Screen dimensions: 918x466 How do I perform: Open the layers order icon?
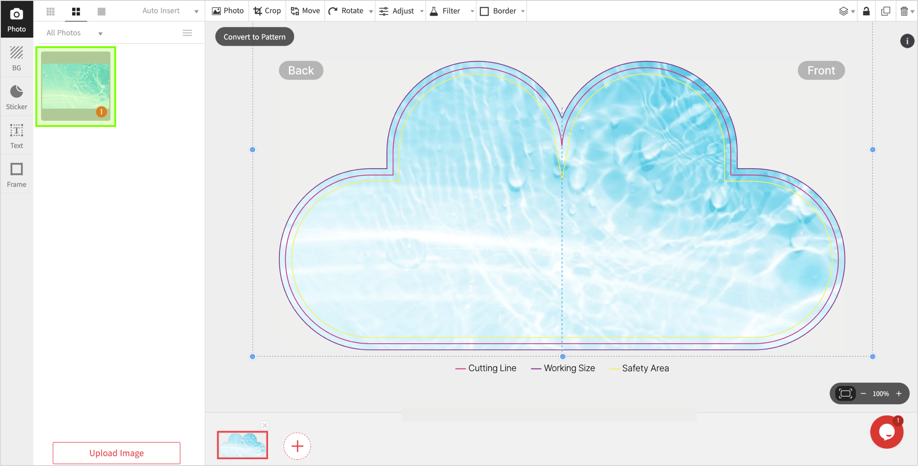click(x=843, y=11)
